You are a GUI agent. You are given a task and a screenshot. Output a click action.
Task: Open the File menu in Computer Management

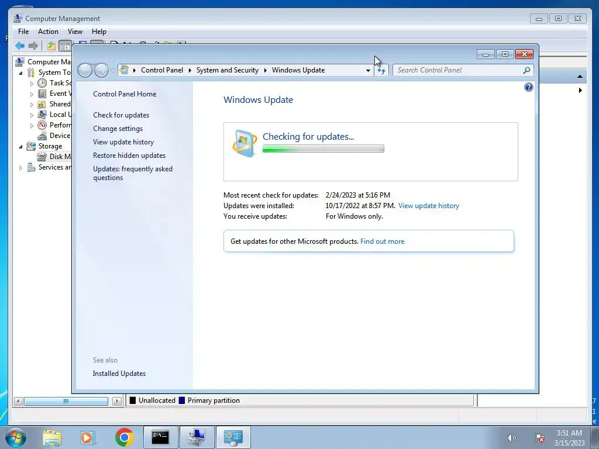click(23, 32)
